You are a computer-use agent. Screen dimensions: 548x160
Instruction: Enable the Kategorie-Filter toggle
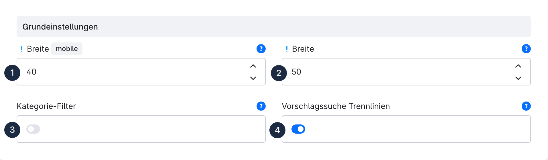(33, 129)
